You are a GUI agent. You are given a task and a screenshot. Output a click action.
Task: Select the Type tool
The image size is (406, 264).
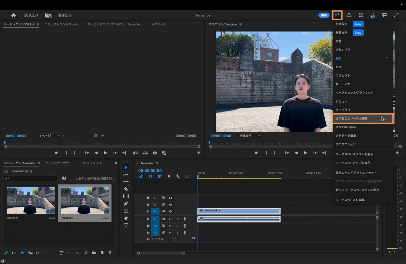[x=126, y=225]
